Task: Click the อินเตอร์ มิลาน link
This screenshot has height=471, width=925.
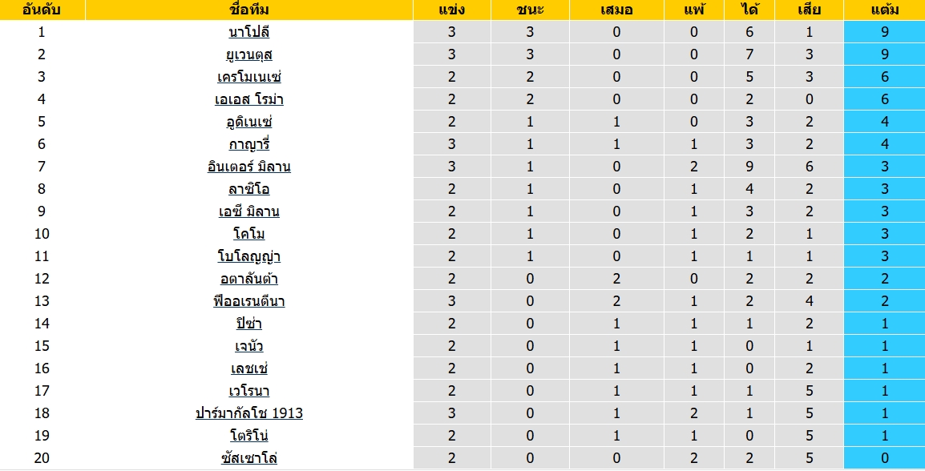Action: pyautogui.click(x=249, y=167)
